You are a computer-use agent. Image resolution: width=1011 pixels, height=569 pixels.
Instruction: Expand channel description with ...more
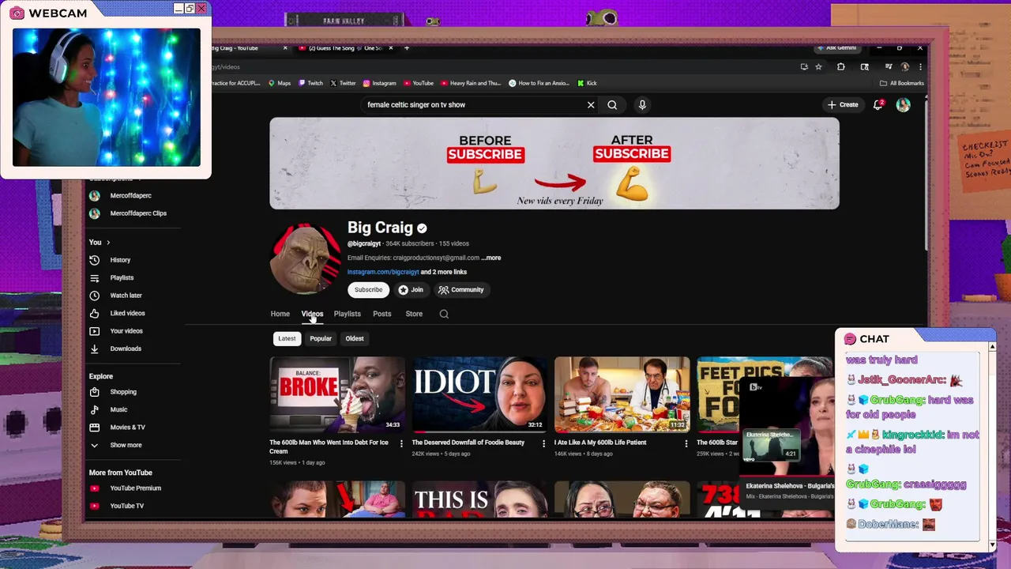tap(491, 258)
